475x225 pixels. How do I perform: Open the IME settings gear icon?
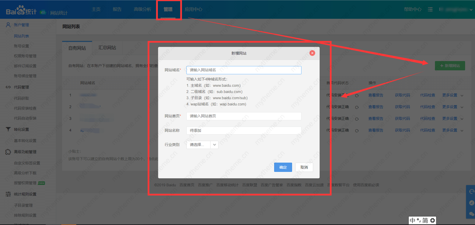point(432,220)
